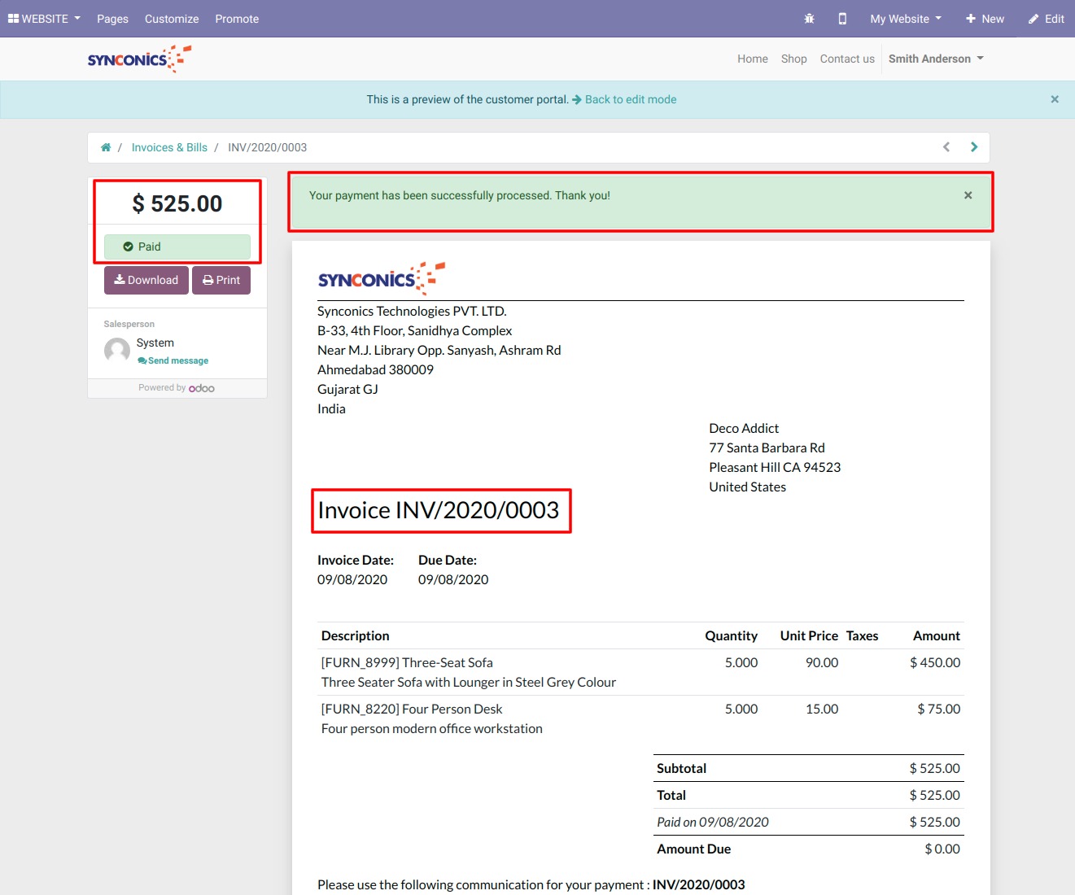This screenshot has height=895, width=1075.
Task: Open the Pages menu
Action: [x=112, y=19]
